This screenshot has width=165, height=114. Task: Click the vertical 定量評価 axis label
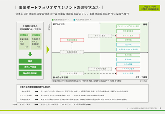(49, 27)
